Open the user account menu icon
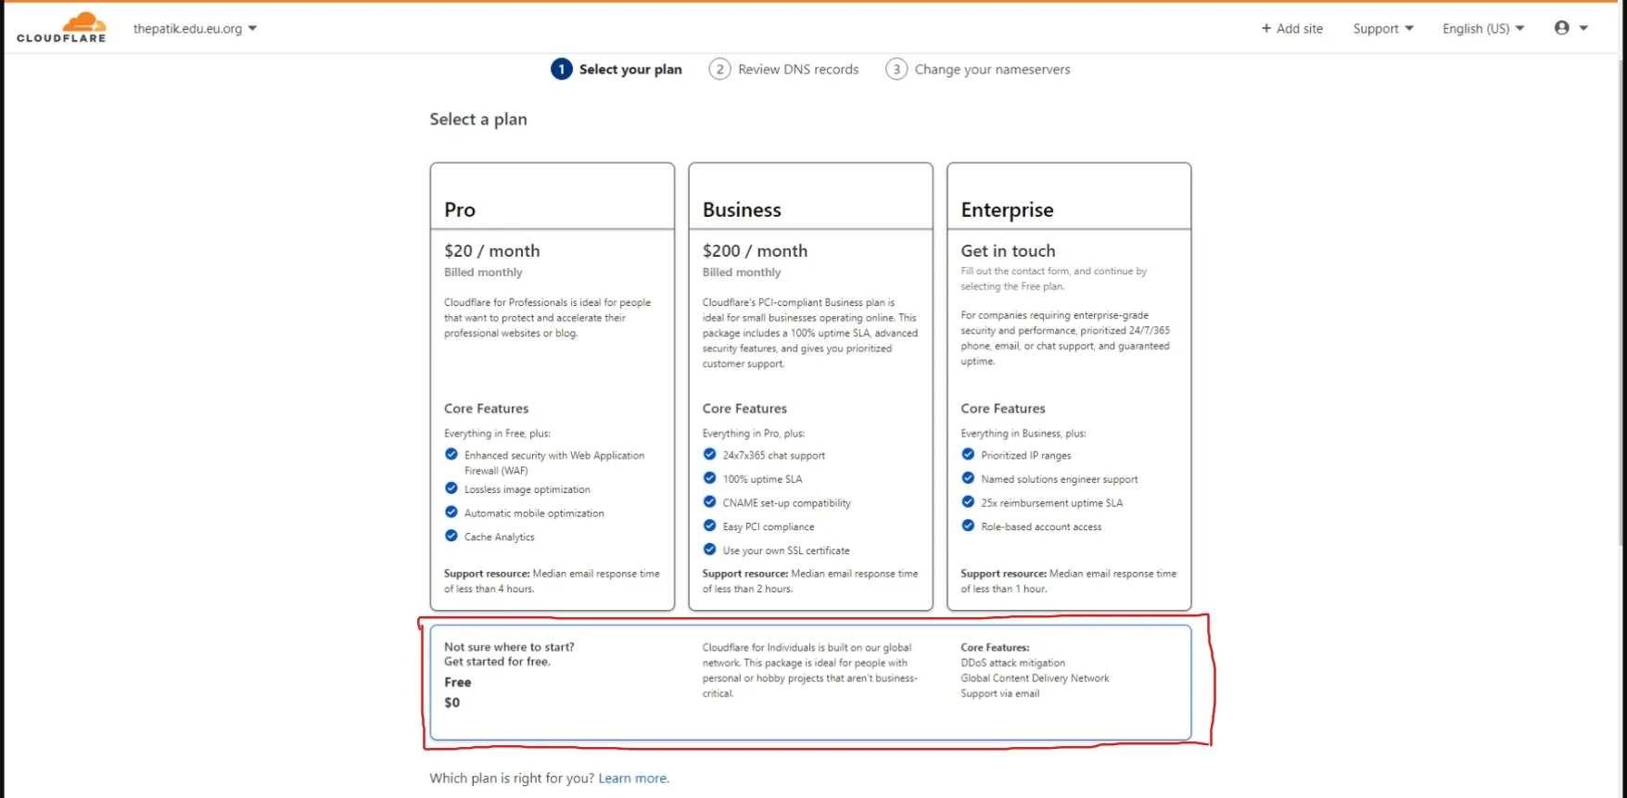This screenshot has width=1627, height=798. 1570,28
